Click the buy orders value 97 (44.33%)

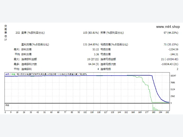[171, 33]
